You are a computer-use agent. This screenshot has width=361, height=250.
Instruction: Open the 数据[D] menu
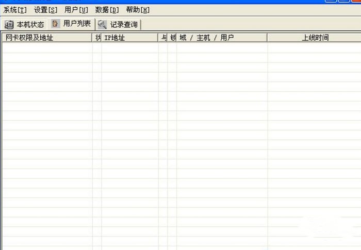pyautogui.click(x=107, y=10)
